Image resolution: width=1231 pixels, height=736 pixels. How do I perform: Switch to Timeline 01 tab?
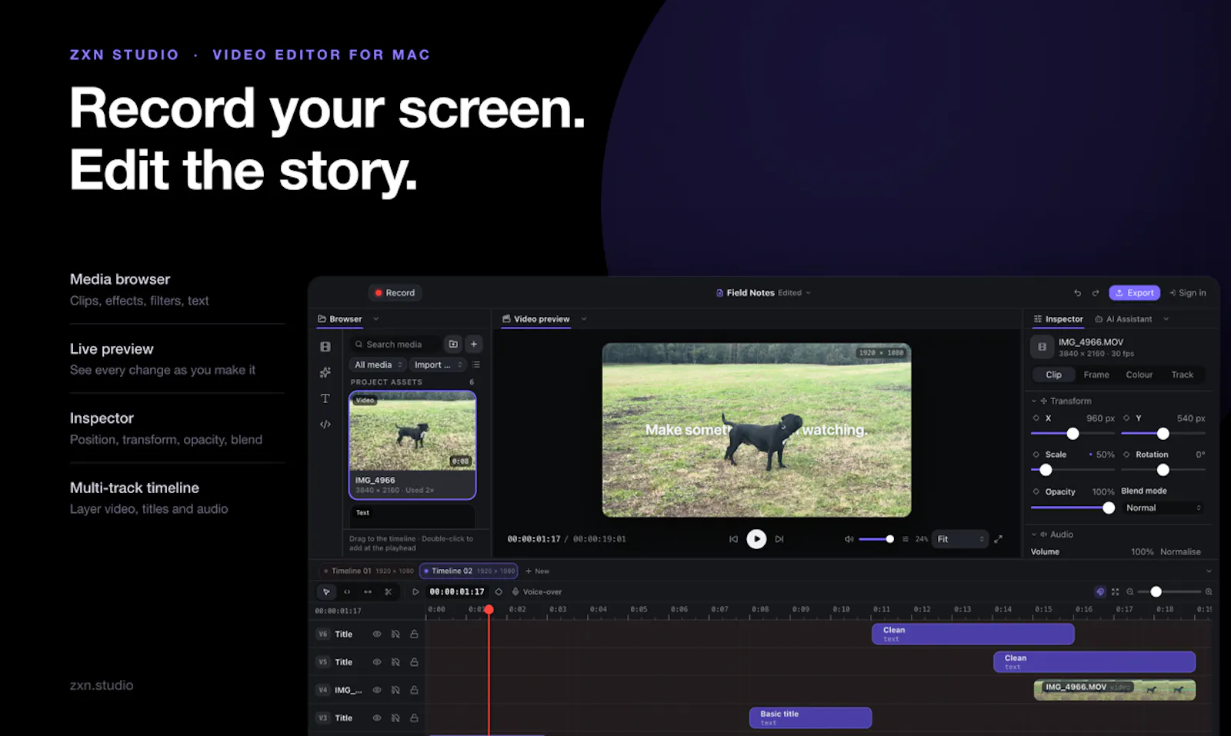[x=368, y=571]
